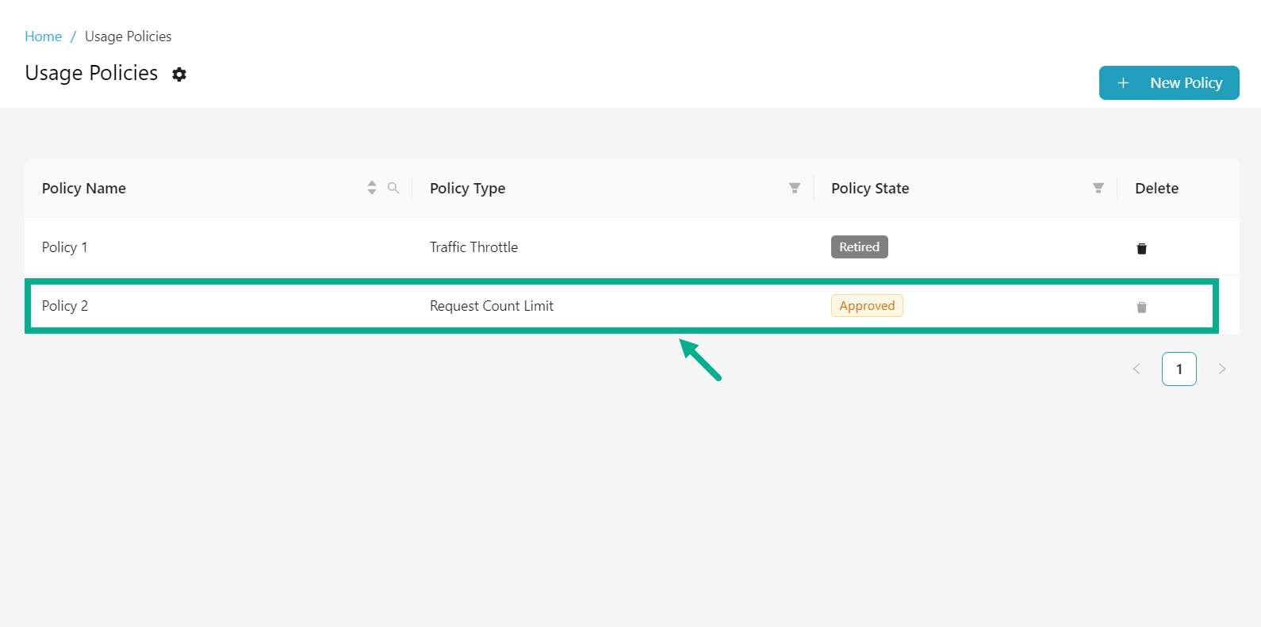Open search icon in Policy Name header
The image size is (1261, 627).
coord(393,188)
